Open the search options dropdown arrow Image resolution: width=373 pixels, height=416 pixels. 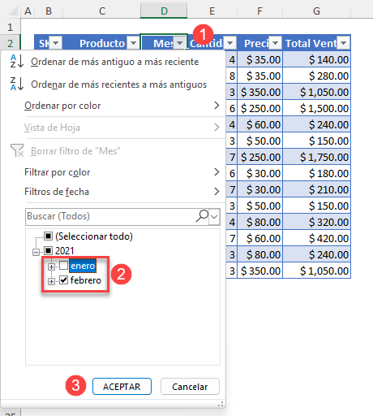pos(214,217)
